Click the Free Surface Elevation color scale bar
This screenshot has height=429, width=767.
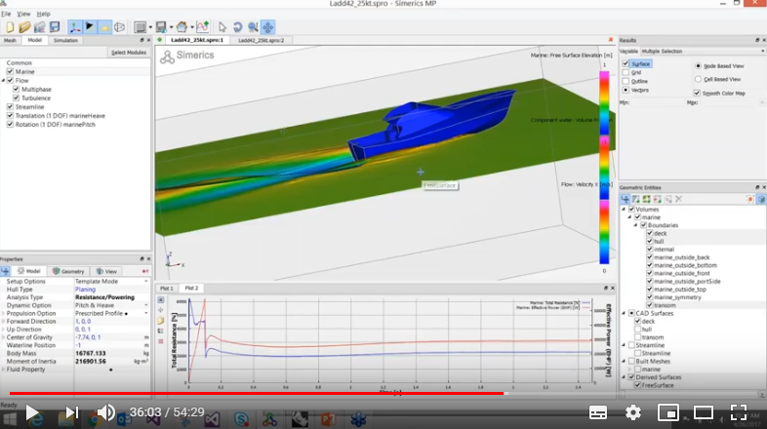tap(605, 102)
